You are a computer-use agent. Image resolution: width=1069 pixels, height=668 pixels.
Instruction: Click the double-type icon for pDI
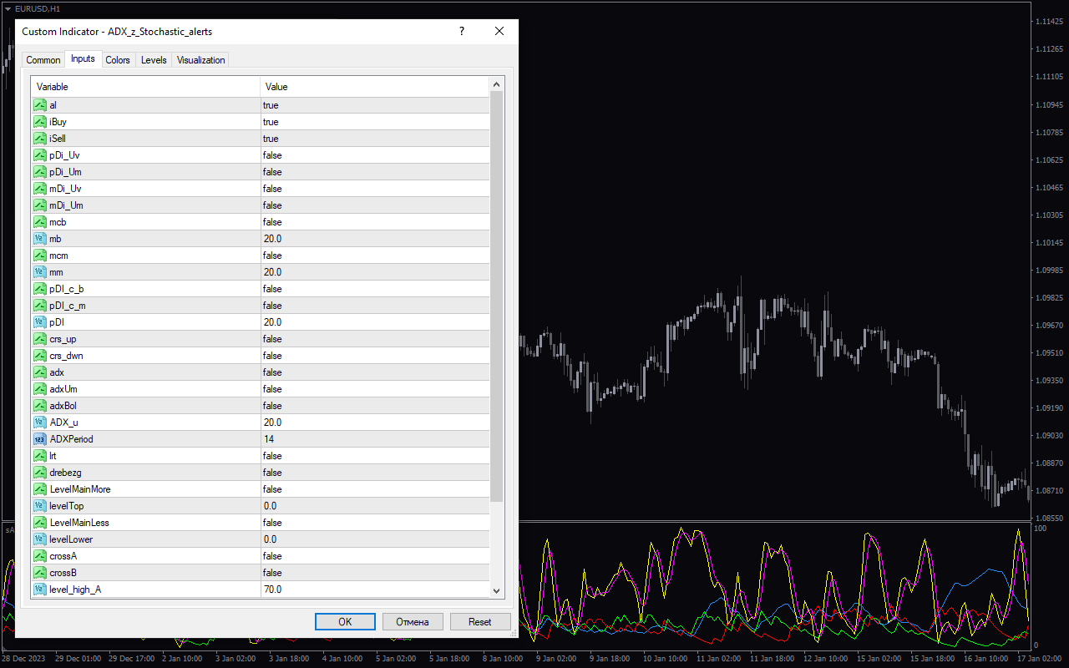point(40,322)
